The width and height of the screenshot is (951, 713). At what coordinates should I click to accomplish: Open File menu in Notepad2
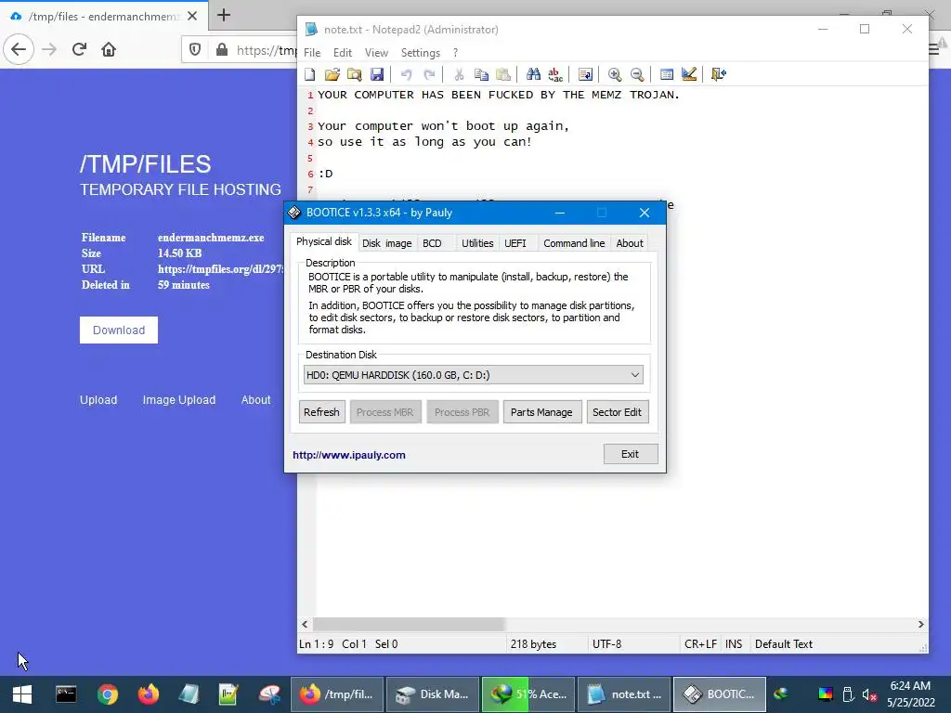pyautogui.click(x=312, y=53)
